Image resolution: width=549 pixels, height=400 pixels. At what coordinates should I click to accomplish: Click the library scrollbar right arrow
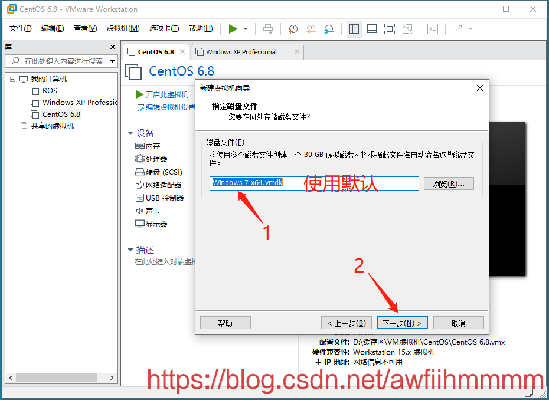112,378
